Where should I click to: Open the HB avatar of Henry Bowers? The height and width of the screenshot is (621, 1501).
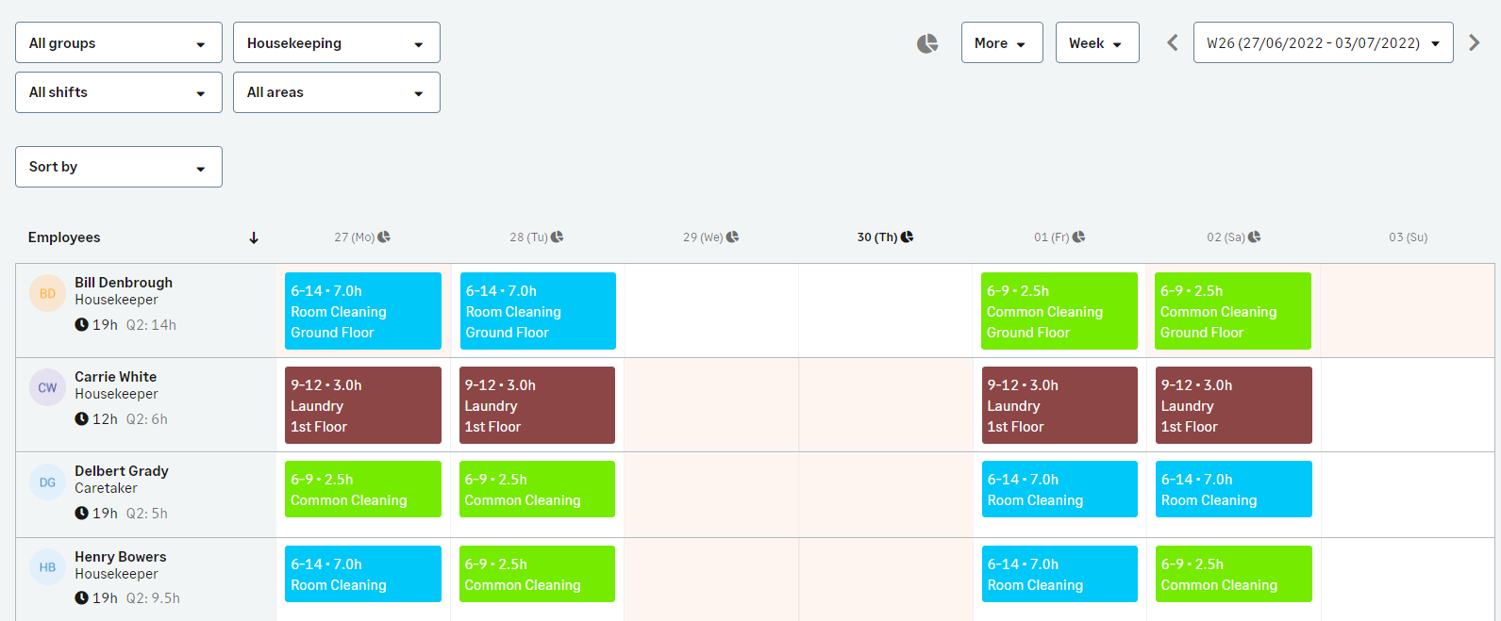47,567
